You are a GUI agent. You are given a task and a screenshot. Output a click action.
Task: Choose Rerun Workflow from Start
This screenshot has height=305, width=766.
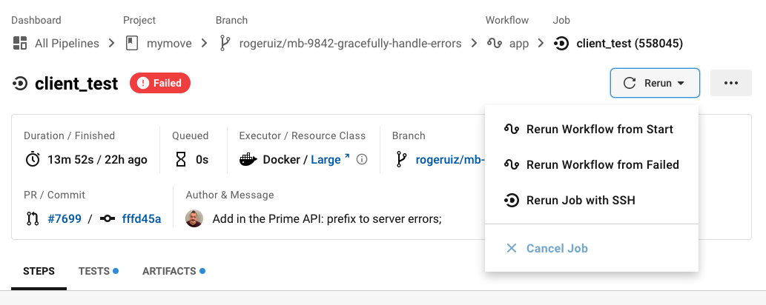(592, 130)
